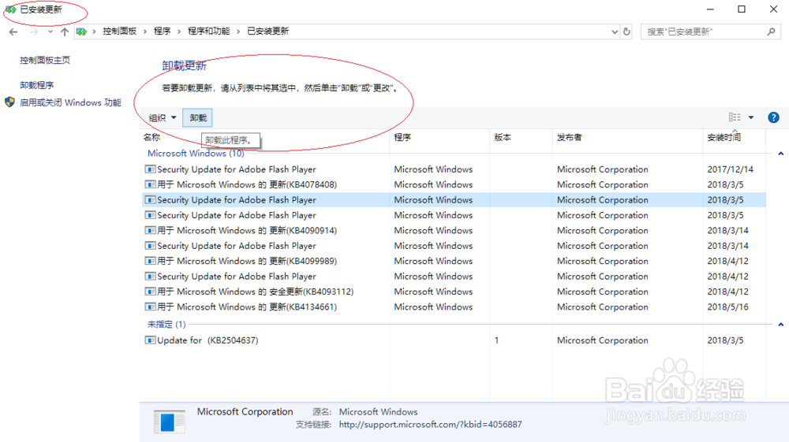This screenshot has height=442, width=789.
Task: Click icon of KB2504637 update
Action: tap(150, 340)
